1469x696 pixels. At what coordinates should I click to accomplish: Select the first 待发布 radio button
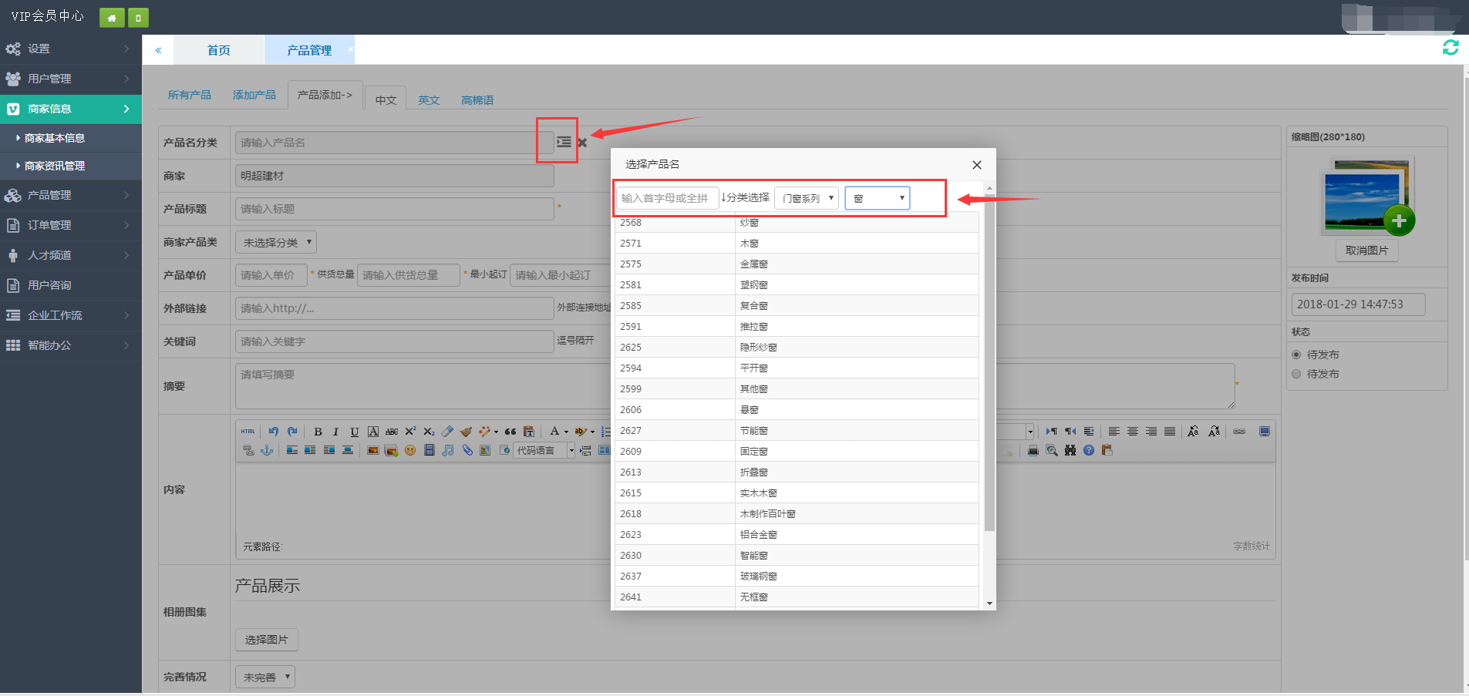pos(1296,355)
